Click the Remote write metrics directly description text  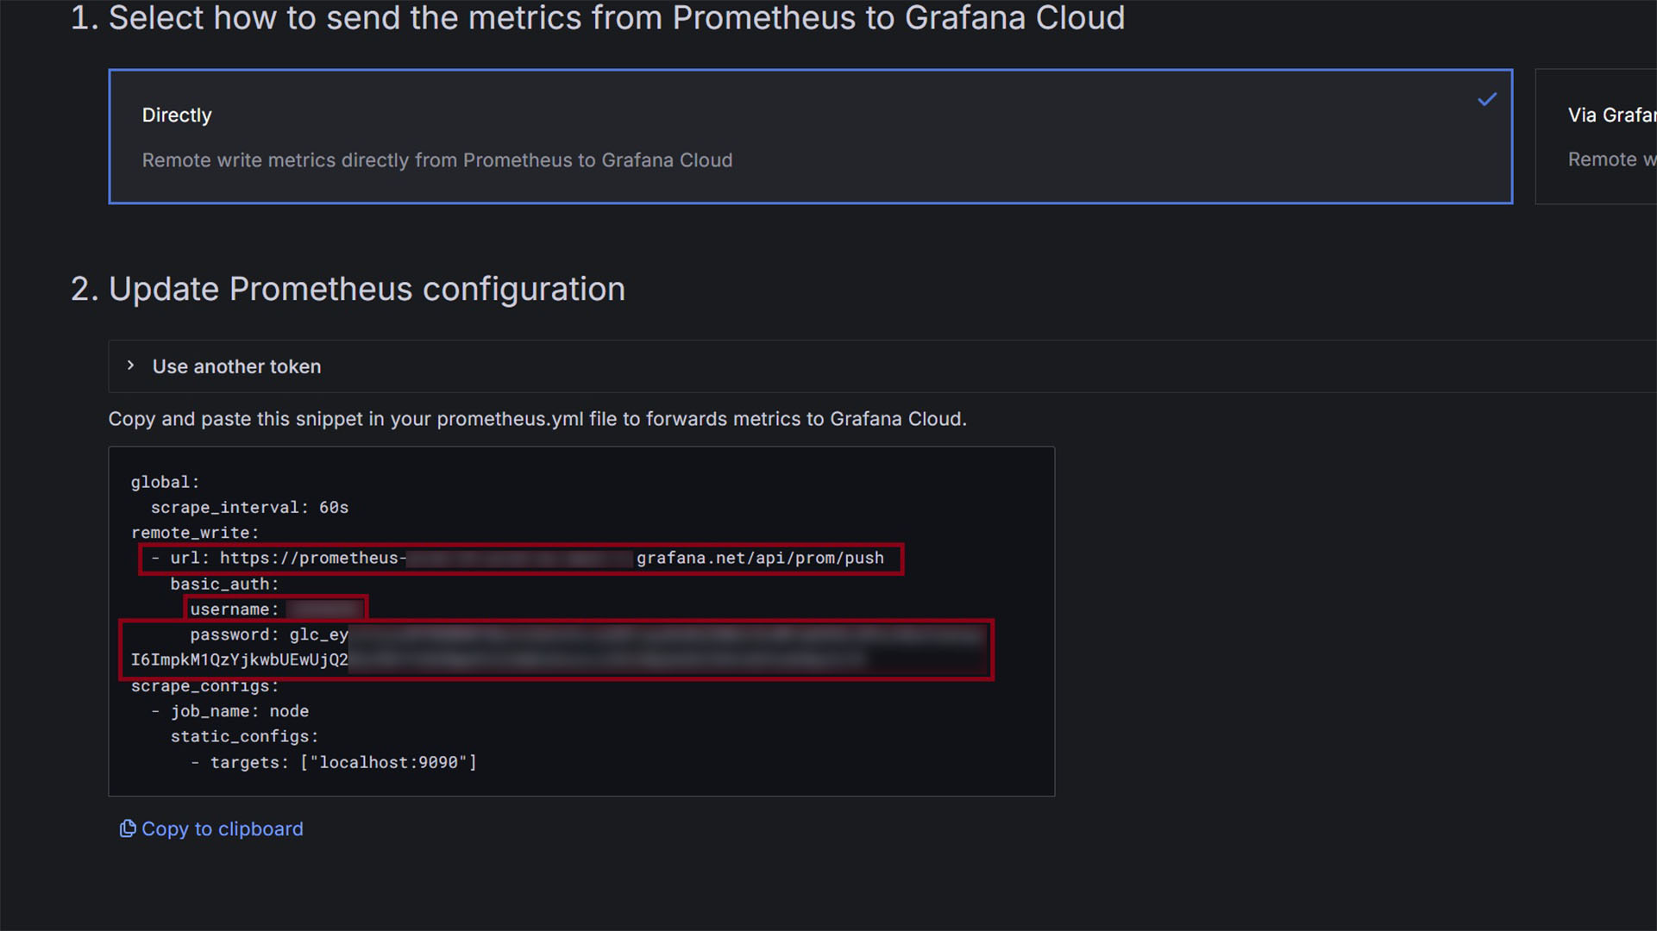pos(436,159)
